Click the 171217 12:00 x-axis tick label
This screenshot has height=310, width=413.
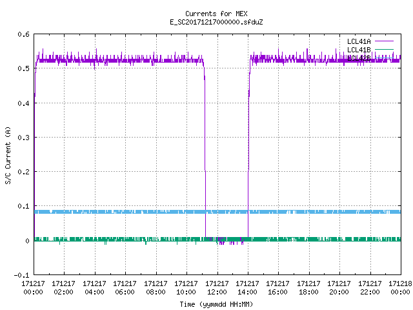[x=217, y=288]
